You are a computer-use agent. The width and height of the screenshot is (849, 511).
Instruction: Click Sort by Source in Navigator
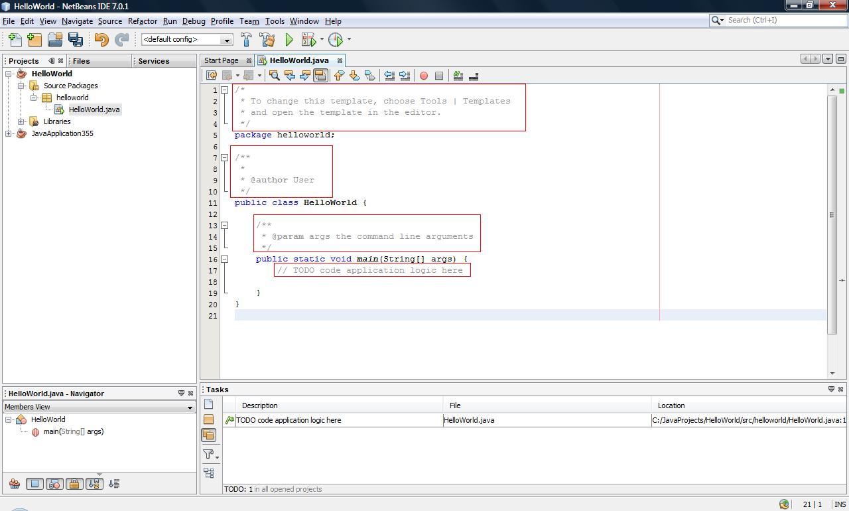[x=114, y=484]
